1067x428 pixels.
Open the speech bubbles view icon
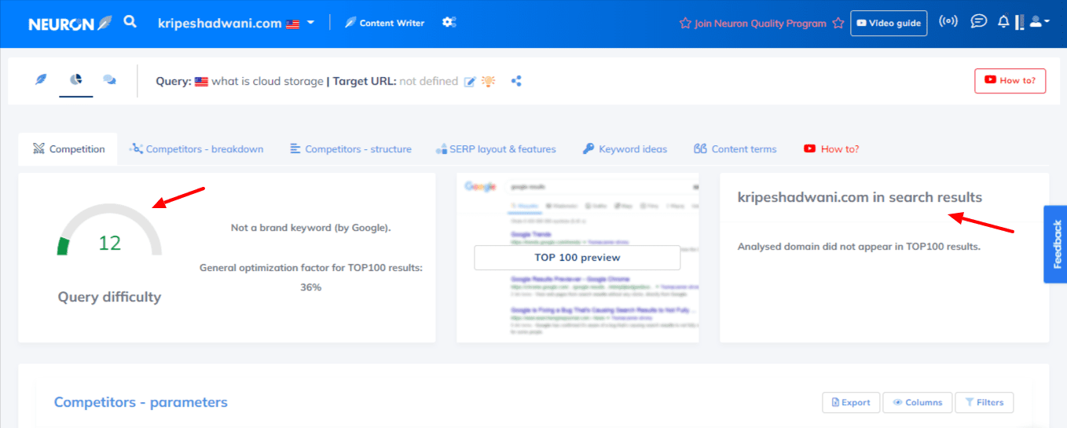pos(110,80)
